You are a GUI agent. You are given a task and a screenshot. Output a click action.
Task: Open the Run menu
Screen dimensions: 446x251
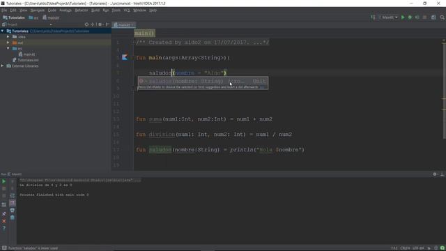[105, 10]
